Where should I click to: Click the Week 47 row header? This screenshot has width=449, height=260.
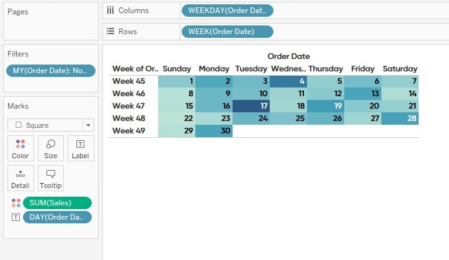[129, 106]
